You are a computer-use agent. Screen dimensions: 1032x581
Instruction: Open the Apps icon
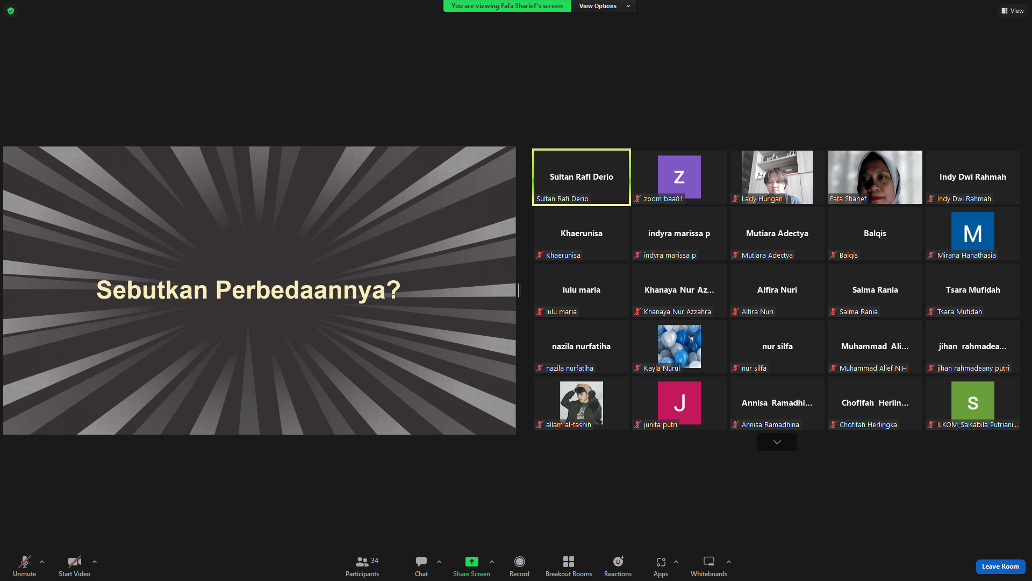661,562
